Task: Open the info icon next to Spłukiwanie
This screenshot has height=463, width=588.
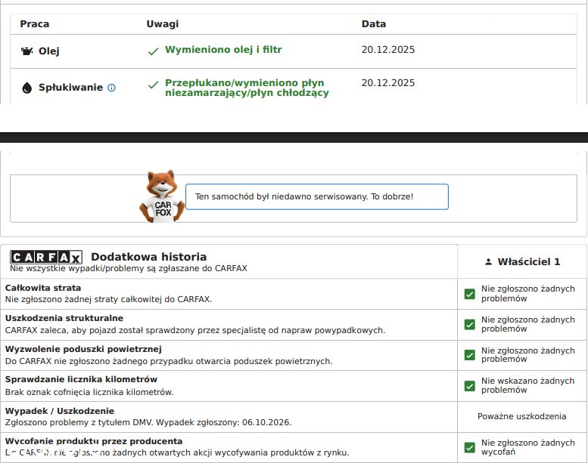Action: pyautogui.click(x=112, y=88)
